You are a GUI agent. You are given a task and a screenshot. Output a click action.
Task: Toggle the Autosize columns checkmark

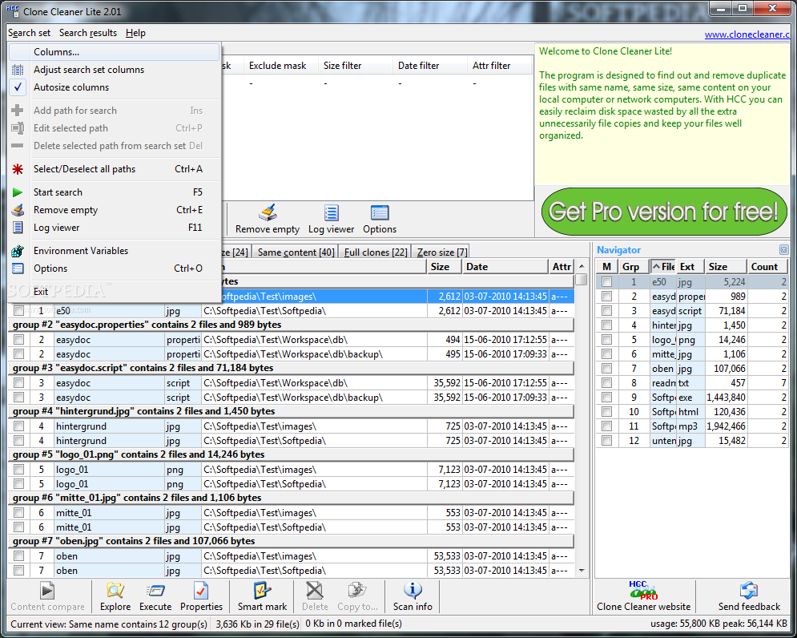coord(18,87)
